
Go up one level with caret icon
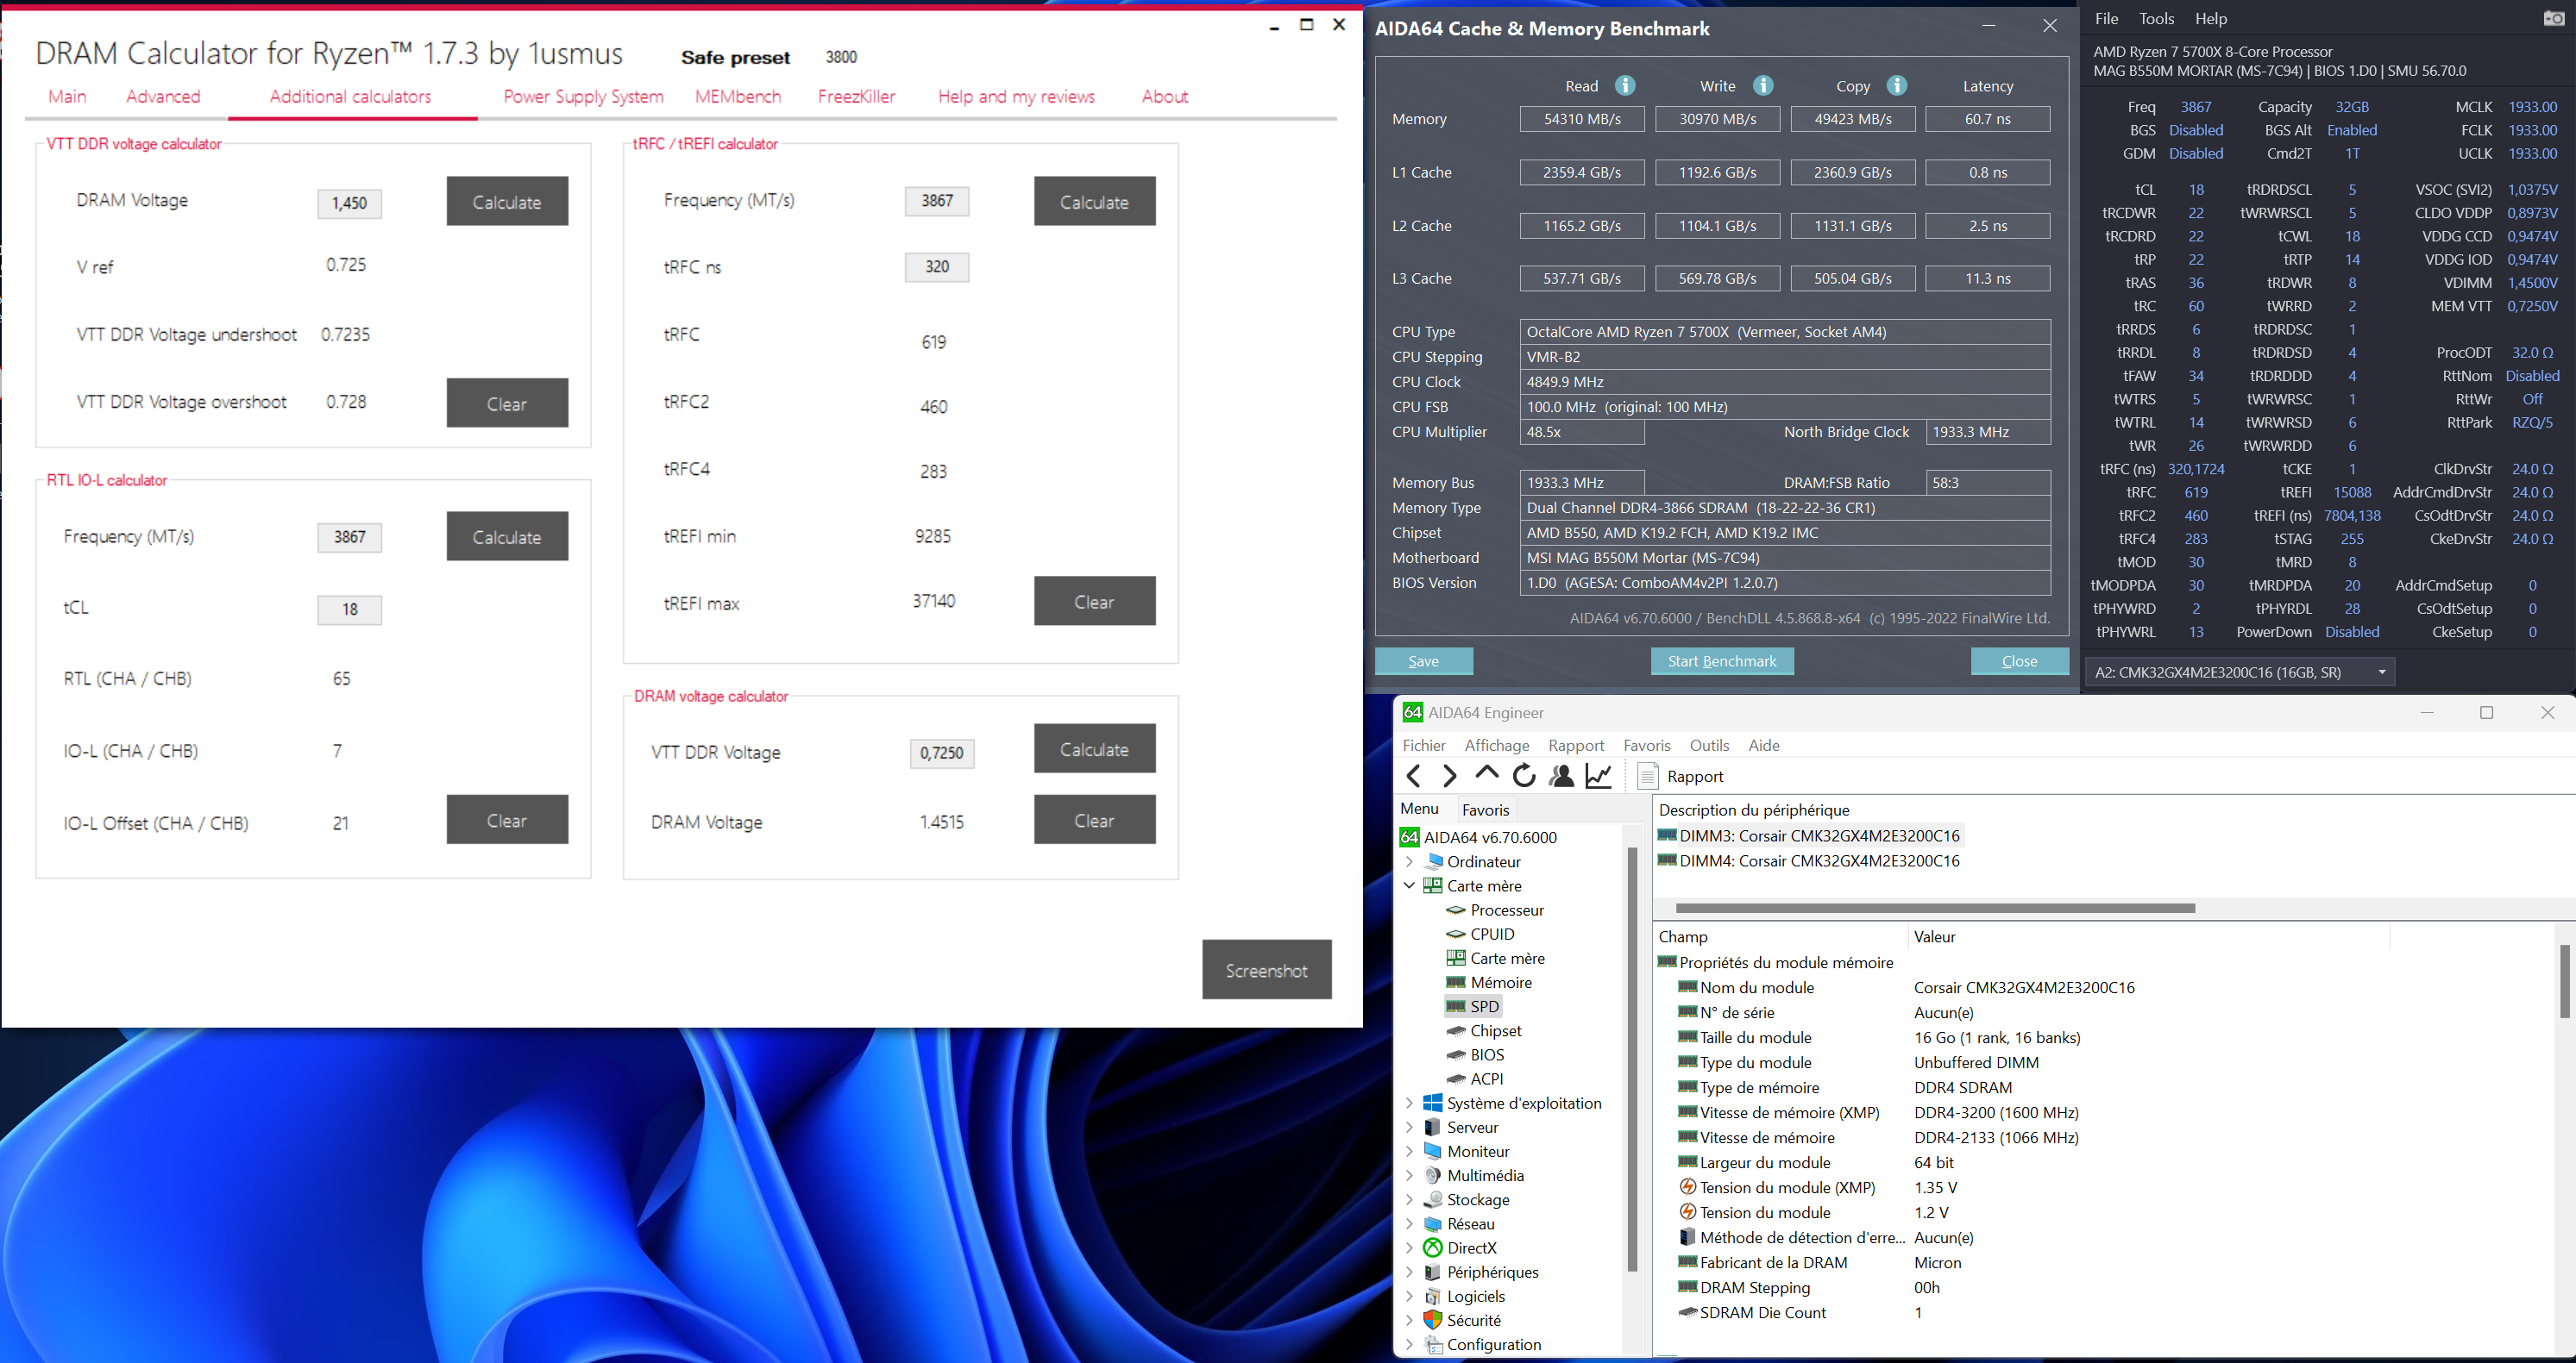pos(1487,774)
